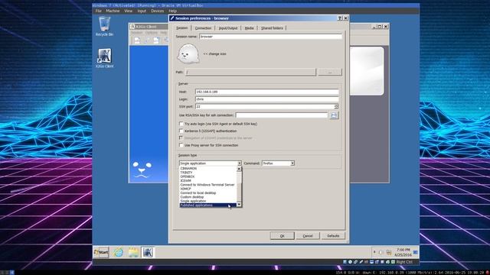Choose Connect to Windows Terminal Server

point(207,185)
